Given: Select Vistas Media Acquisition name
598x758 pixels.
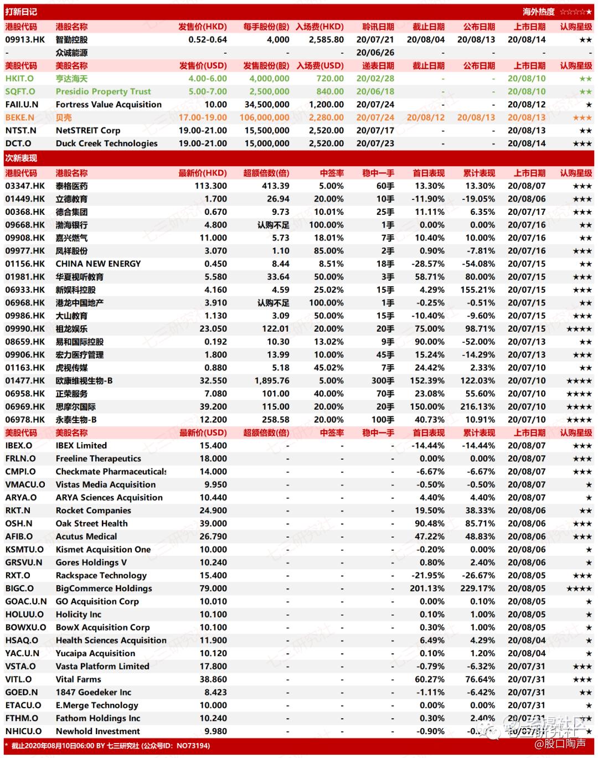Looking at the screenshot, I should 106,485.
